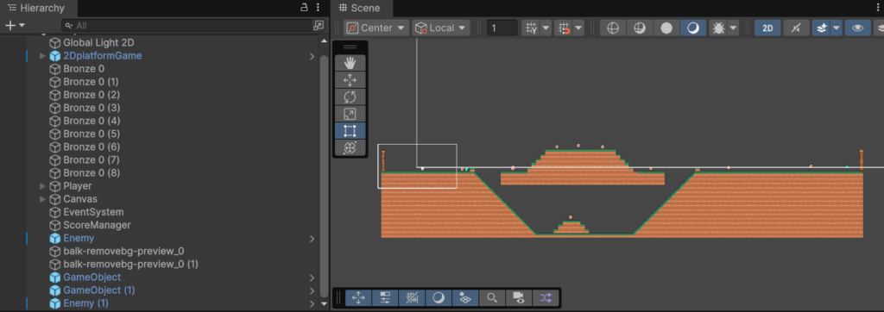Screen dimensions: 884x312
Task: Click the grid and snap overlay icon
Action: (x=412, y=297)
